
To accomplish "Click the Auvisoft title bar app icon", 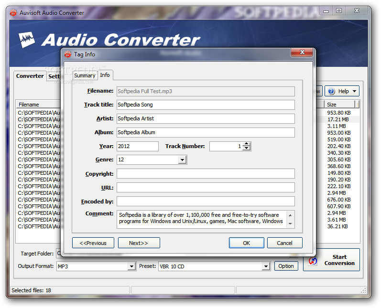I will coord(13,12).
